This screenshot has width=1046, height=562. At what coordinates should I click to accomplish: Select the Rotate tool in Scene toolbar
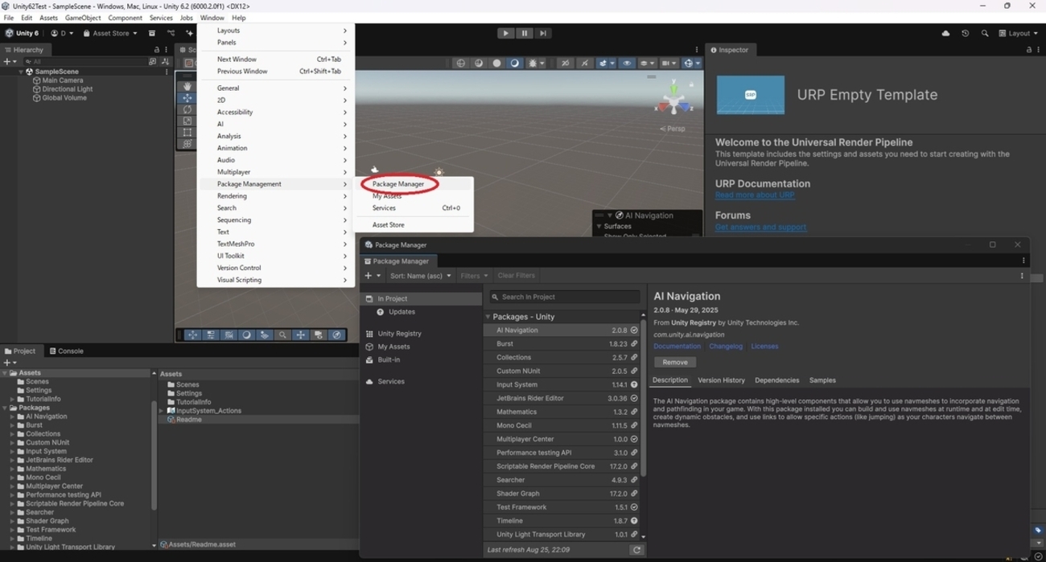pyautogui.click(x=187, y=109)
